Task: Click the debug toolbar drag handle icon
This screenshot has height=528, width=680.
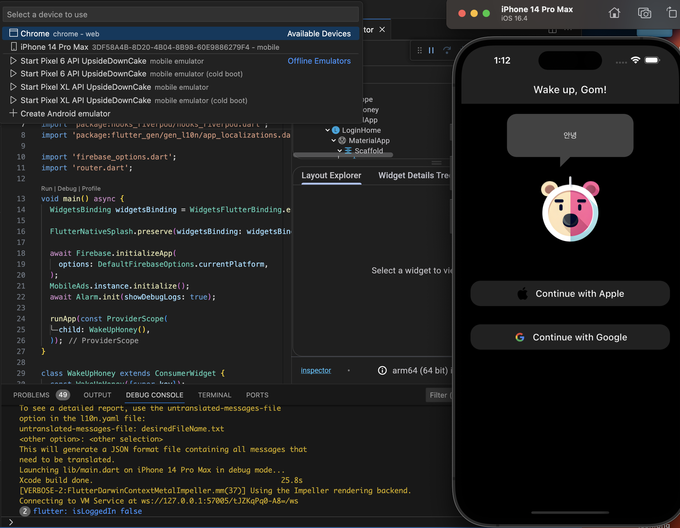Action: (x=419, y=51)
